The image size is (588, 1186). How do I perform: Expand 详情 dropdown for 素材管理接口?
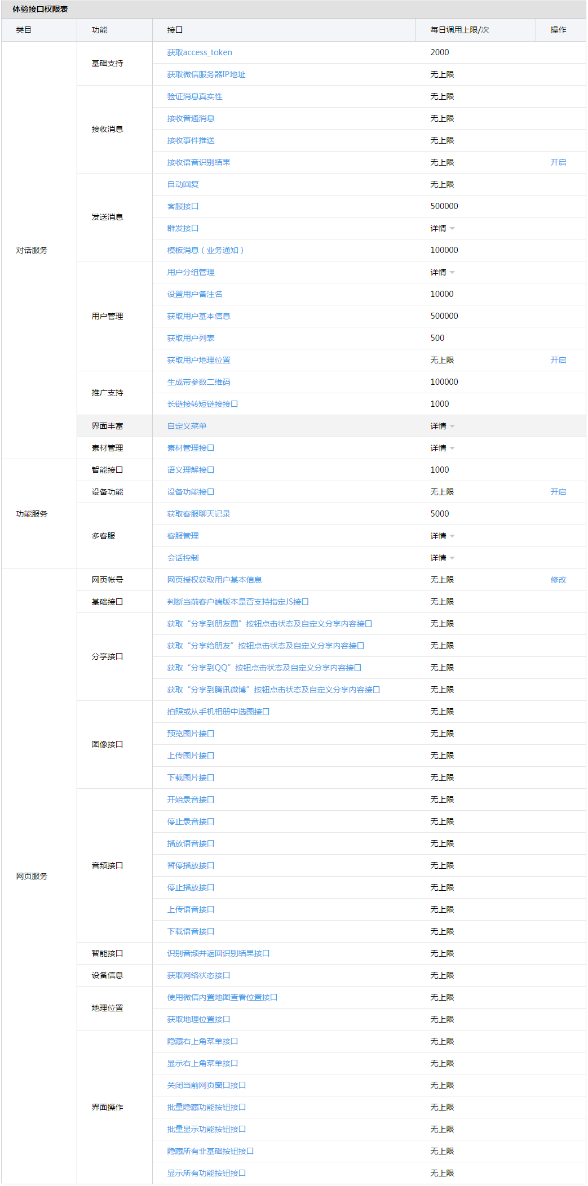coord(442,448)
